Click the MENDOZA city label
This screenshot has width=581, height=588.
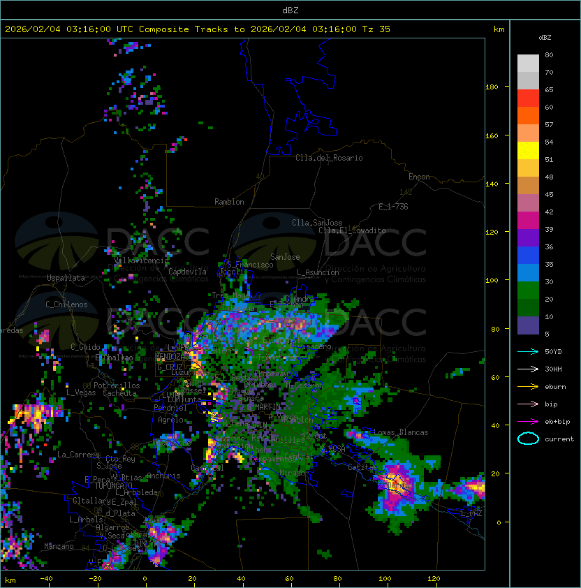tap(170, 357)
